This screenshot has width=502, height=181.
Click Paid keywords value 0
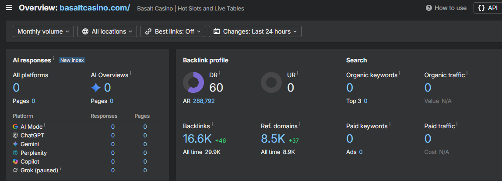coord(350,139)
